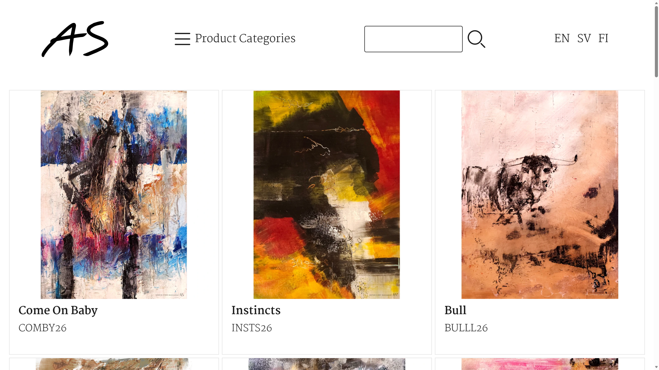Screen dimensions: 659x370
Task: Open the pink painting thumbnail in second row
Action: (540, 364)
